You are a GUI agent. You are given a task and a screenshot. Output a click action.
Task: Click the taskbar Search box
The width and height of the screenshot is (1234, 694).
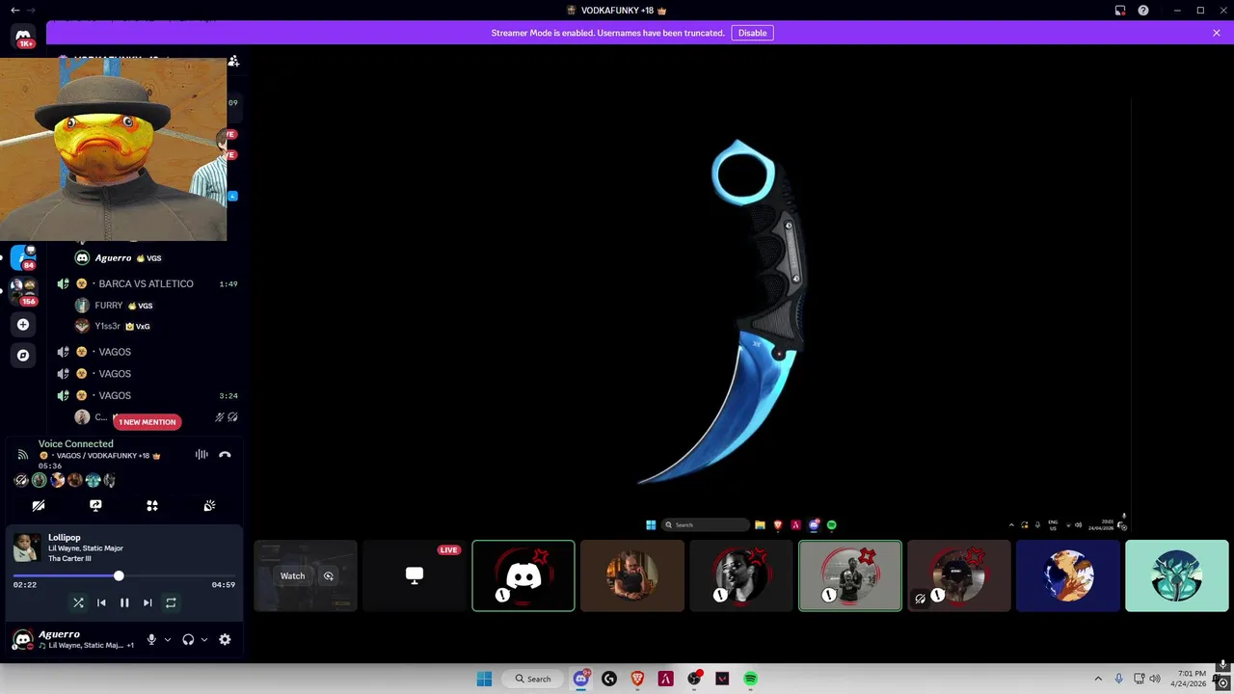(533, 679)
